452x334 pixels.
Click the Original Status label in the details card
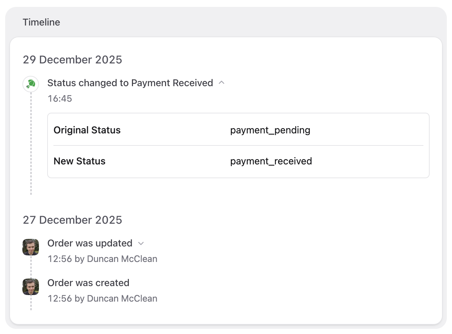tap(87, 130)
